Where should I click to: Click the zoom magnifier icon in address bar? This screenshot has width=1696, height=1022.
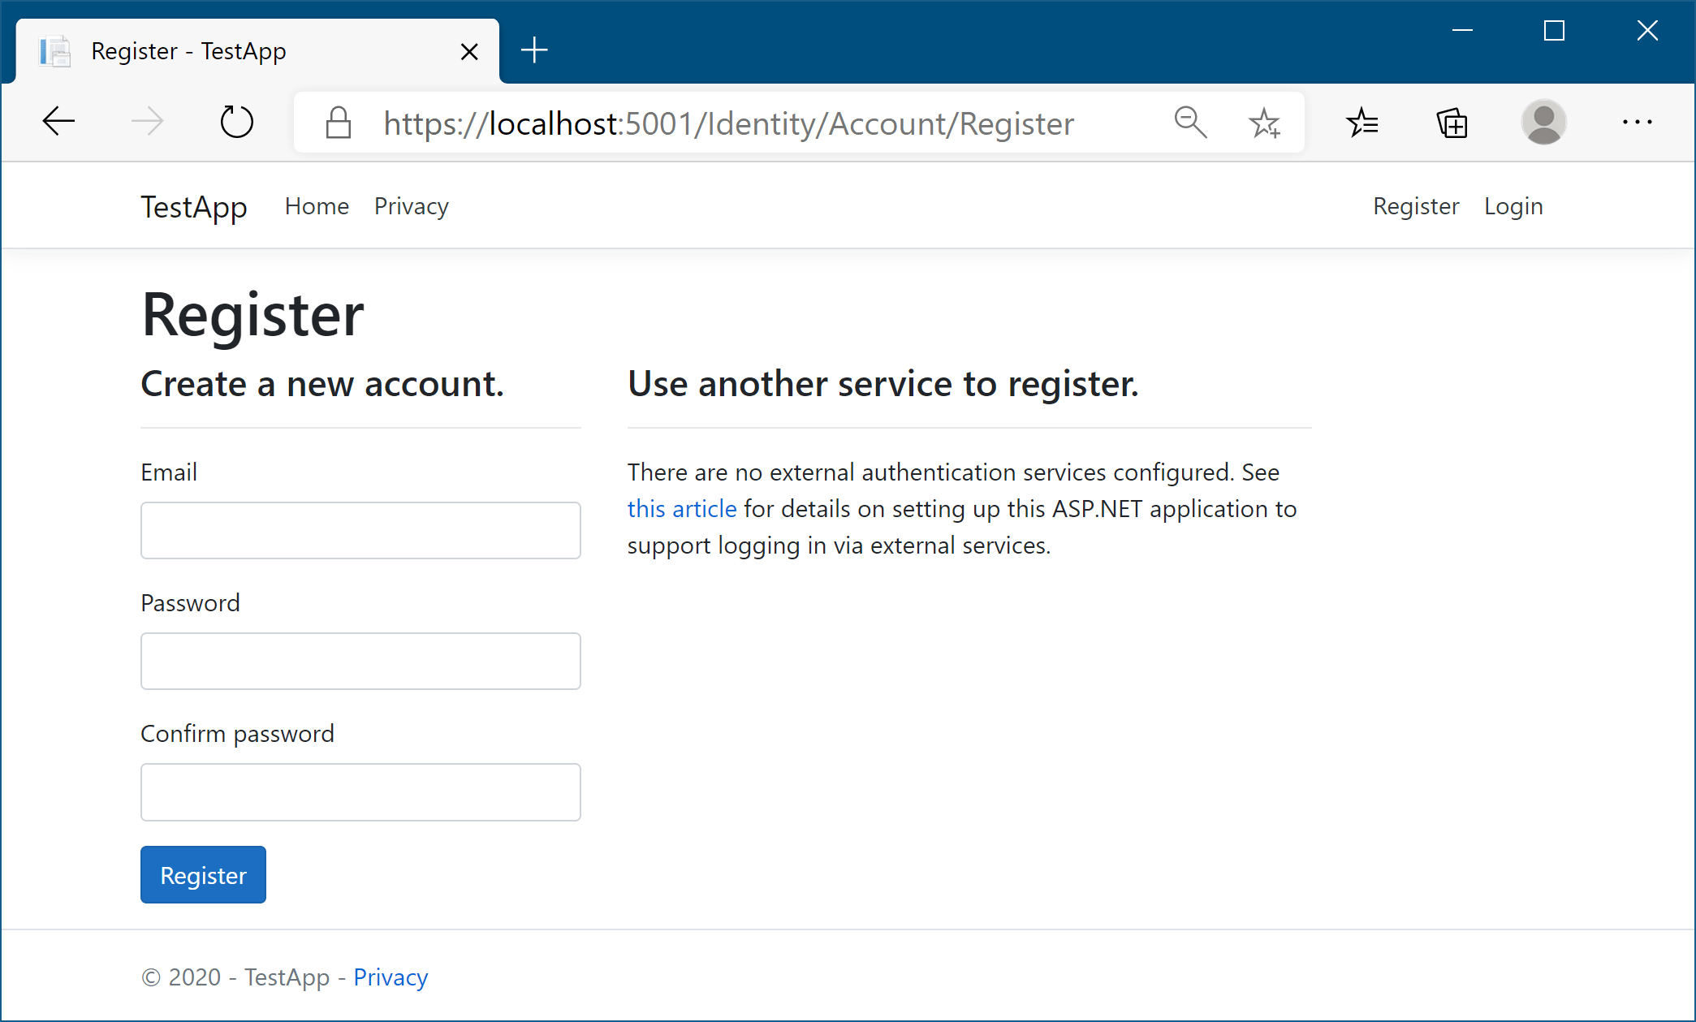[1190, 123]
